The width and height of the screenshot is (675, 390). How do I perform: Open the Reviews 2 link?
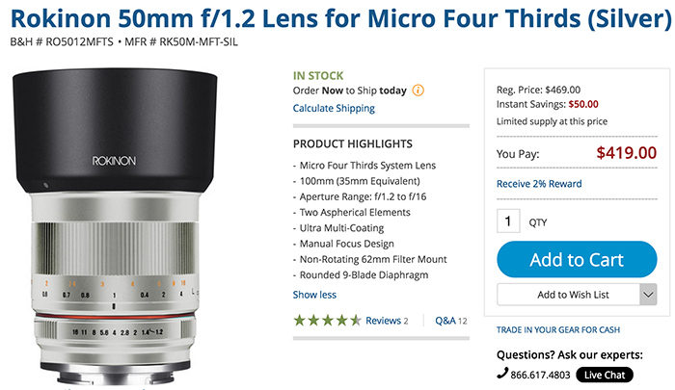click(x=386, y=320)
